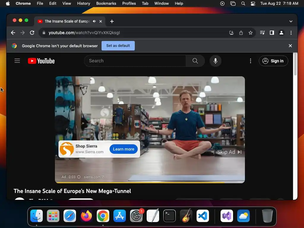Open the Chrome app menu

pos(23,4)
